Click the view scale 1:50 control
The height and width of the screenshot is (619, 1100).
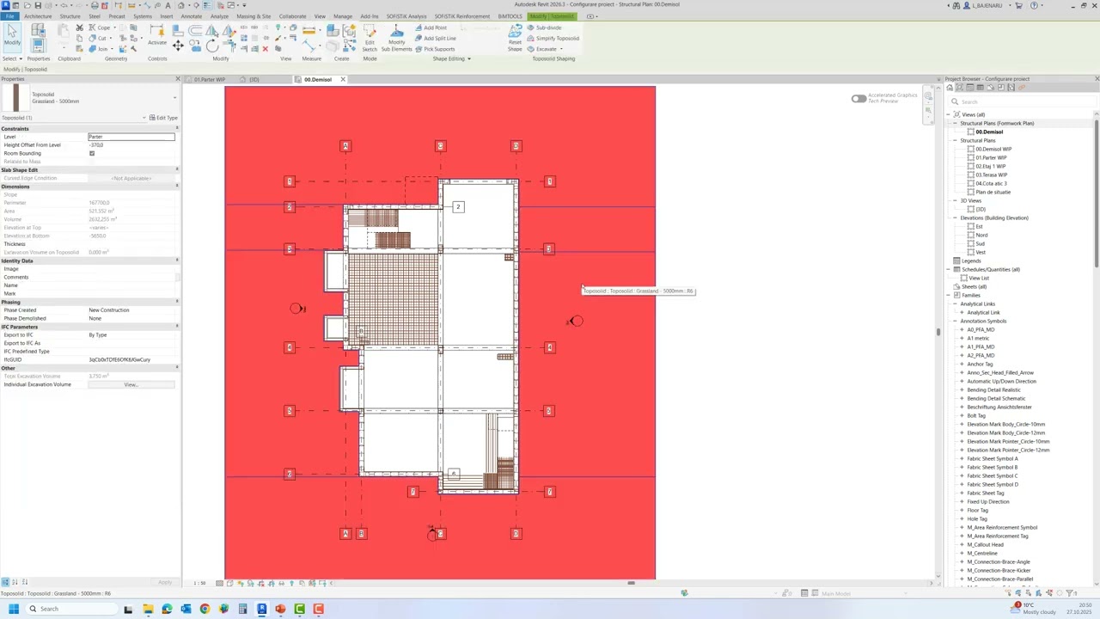tap(199, 583)
